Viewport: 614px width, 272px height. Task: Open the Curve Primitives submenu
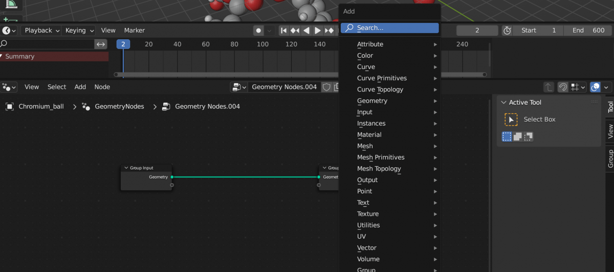389,78
